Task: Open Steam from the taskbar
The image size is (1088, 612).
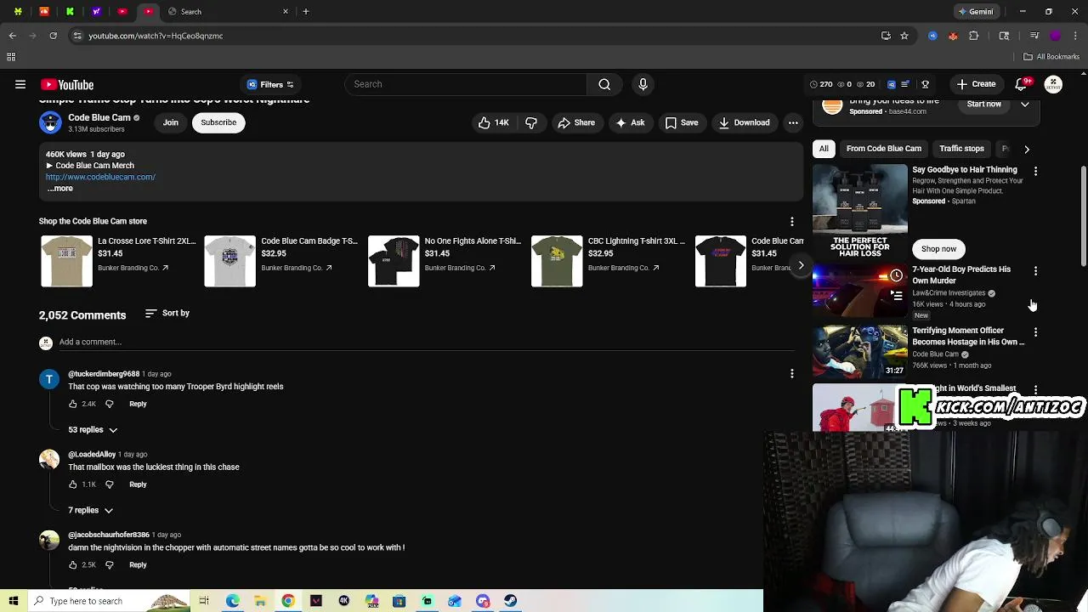Action: pyautogui.click(x=510, y=601)
